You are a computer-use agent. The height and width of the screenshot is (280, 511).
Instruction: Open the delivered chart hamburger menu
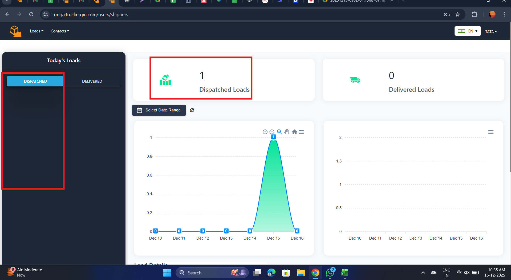pyautogui.click(x=491, y=132)
